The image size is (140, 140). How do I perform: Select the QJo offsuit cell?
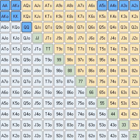click(26, 38)
